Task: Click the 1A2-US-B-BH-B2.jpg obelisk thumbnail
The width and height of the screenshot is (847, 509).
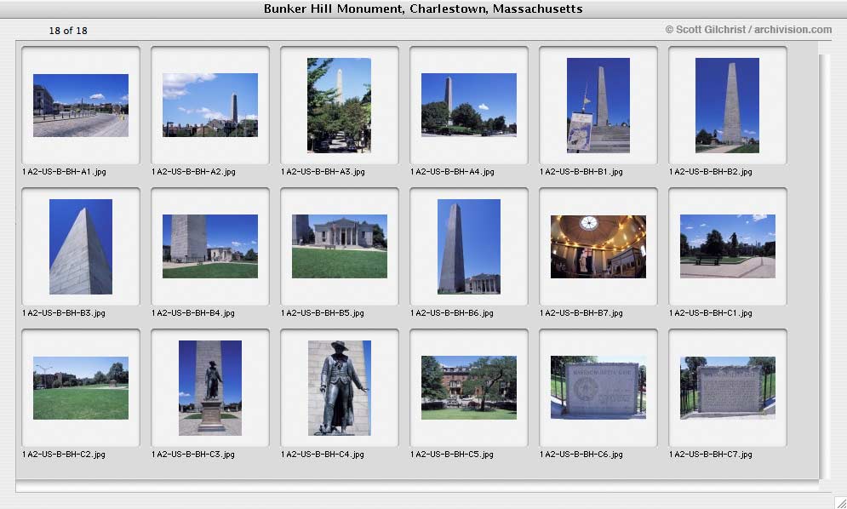Action: 727,106
